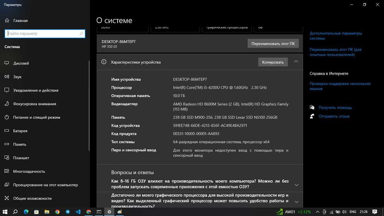Image resolution: width=384 pixels, height=216 pixels.
Task: Click the Найти параметр search field
Action: (x=45, y=33)
